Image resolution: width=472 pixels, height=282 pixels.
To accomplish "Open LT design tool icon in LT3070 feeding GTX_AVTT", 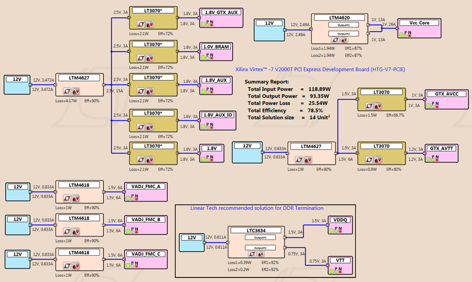I will tap(369, 159).
